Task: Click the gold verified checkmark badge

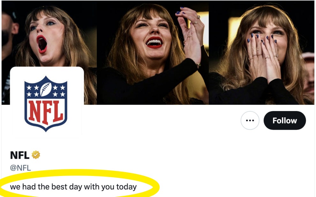Action: tap(36, 155)
